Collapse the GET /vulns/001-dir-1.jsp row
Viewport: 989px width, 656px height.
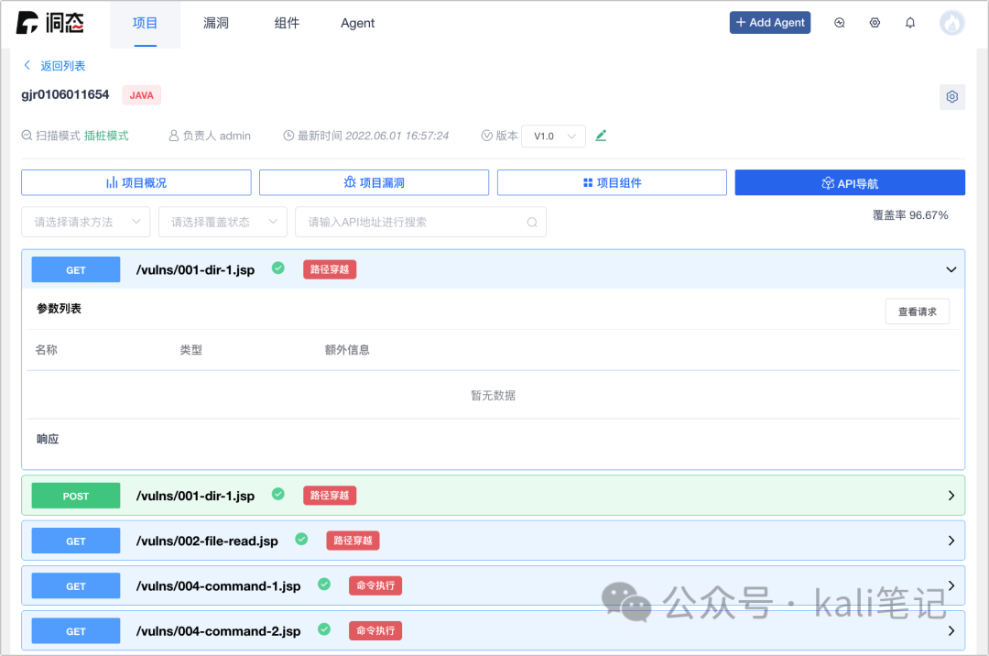click(x=951, y=270)
